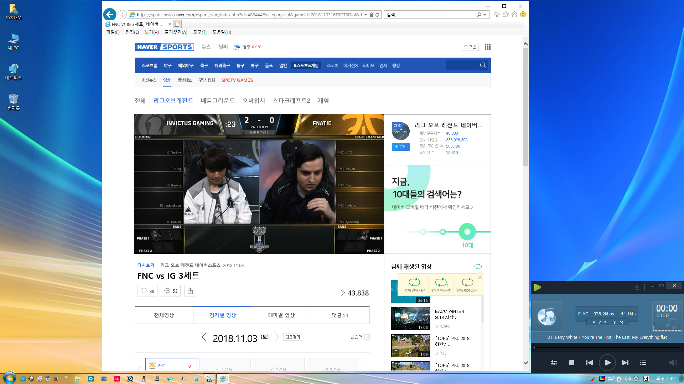Select 1개 반복재생 option
This screenshot has height=384, width=684.
(441, 285)
